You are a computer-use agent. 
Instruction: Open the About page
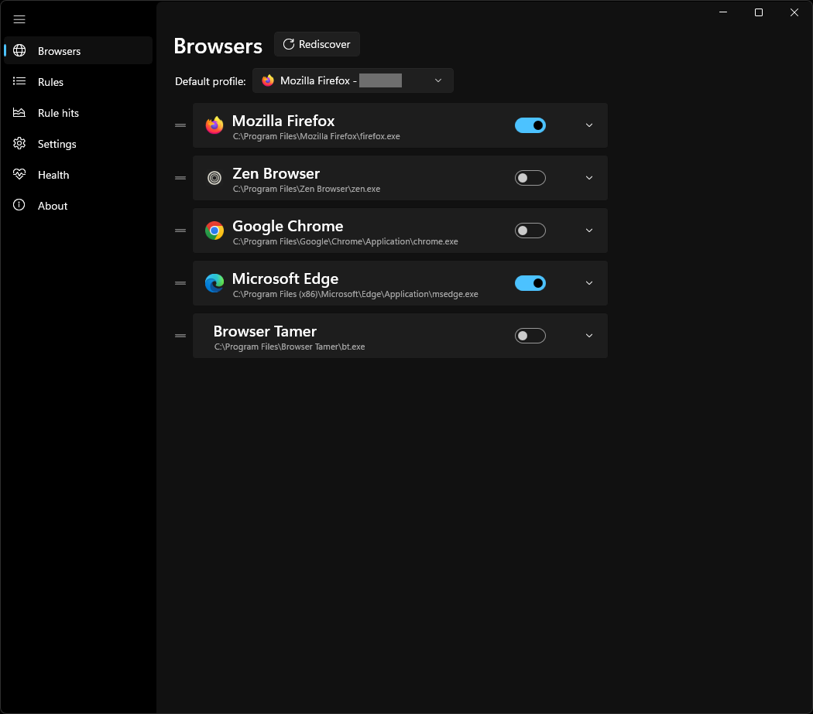coord(78,206)
